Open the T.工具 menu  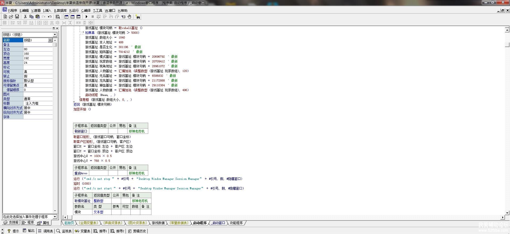[97, 11]
